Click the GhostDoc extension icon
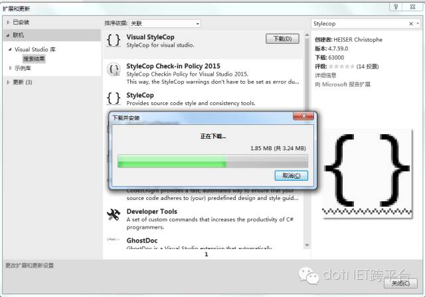 (114, 239)
